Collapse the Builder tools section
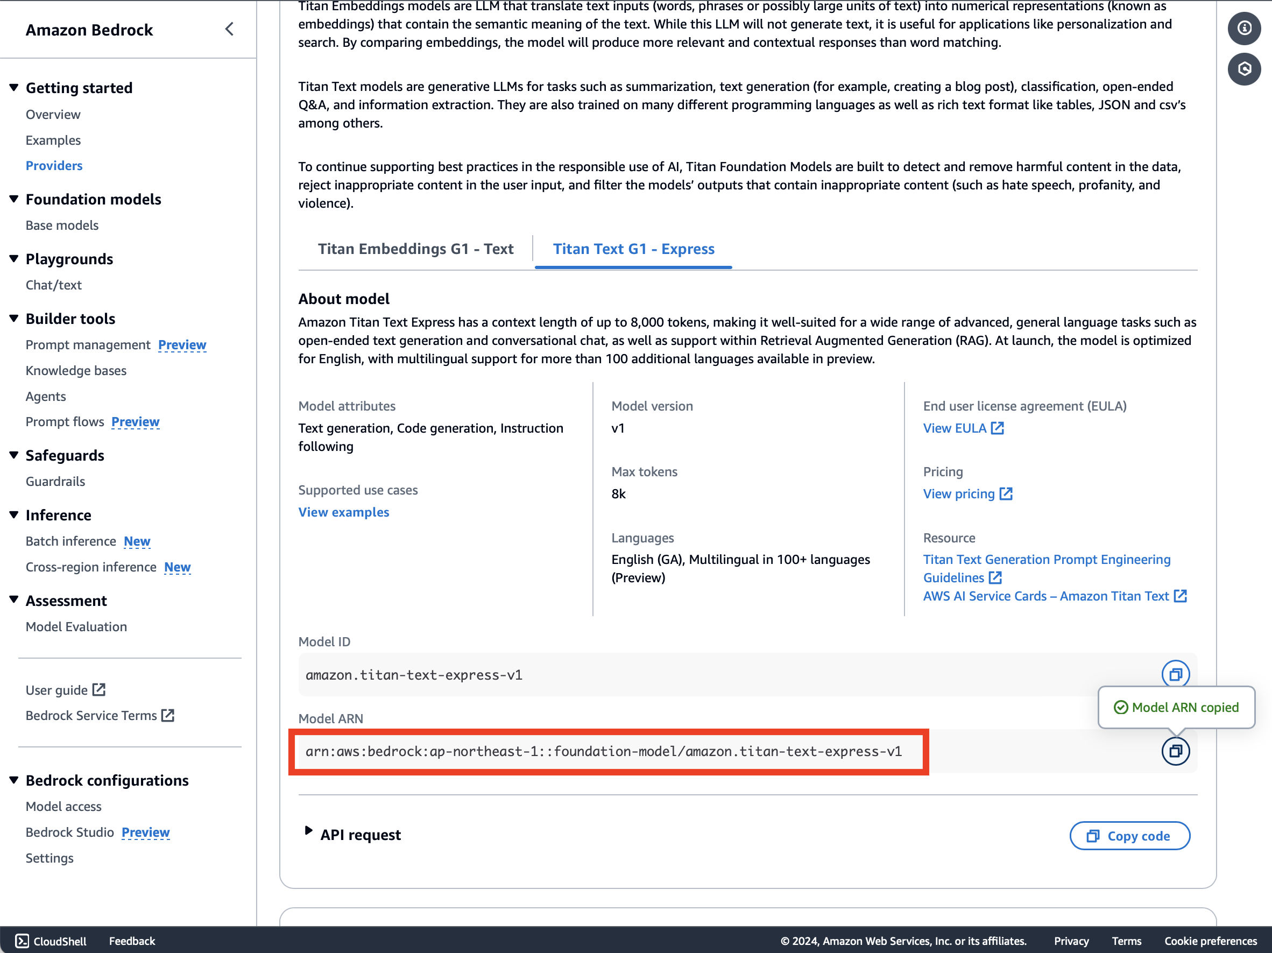 (14, 319)
